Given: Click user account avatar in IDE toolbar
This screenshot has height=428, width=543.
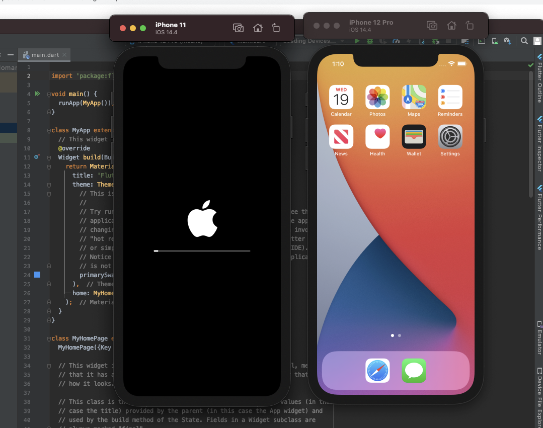Looking at the screenshot, I should coord(537,41).
